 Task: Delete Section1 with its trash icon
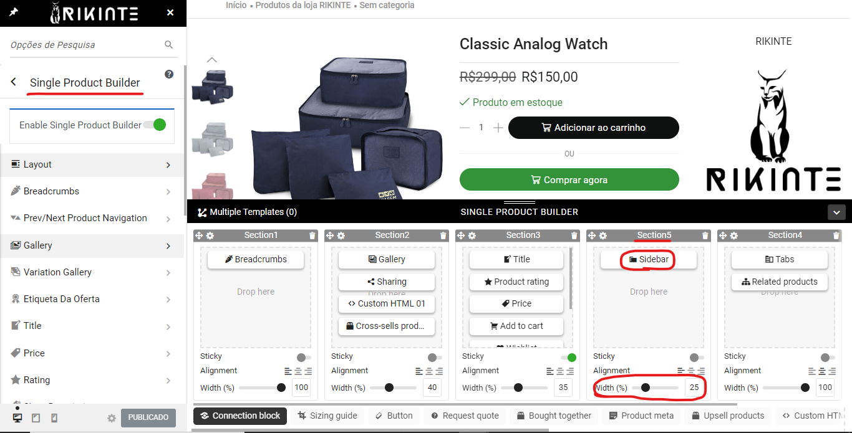coord(312,236)
